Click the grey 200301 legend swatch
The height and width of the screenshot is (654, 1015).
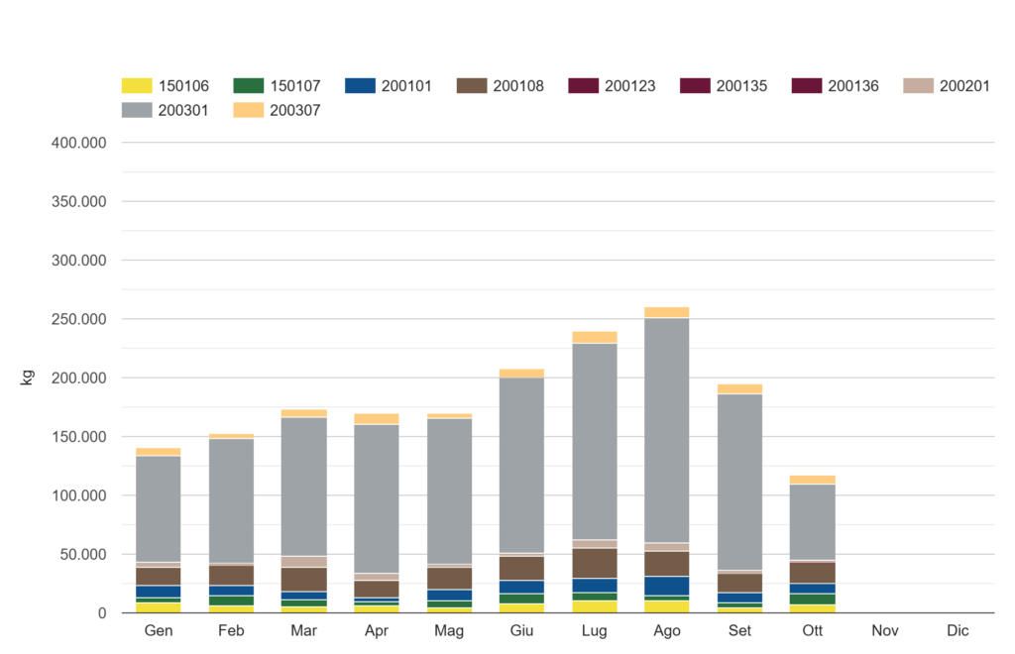point(137,110)
